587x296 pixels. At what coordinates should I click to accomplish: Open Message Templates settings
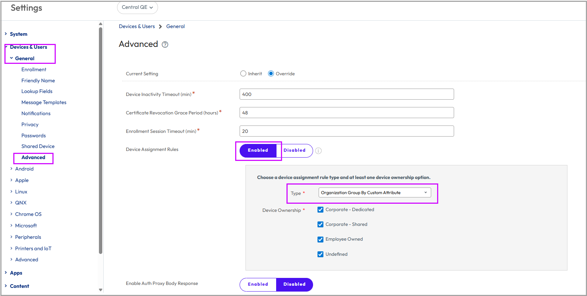point(44,102)
